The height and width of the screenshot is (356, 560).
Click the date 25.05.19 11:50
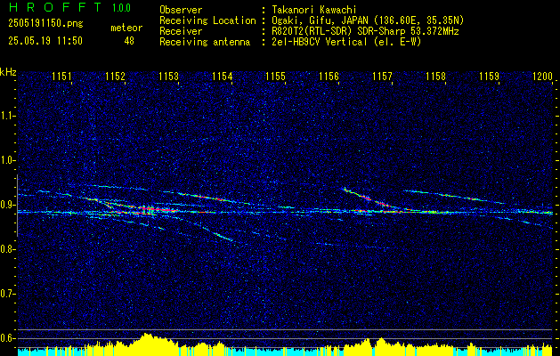click(x=45, y=41)
